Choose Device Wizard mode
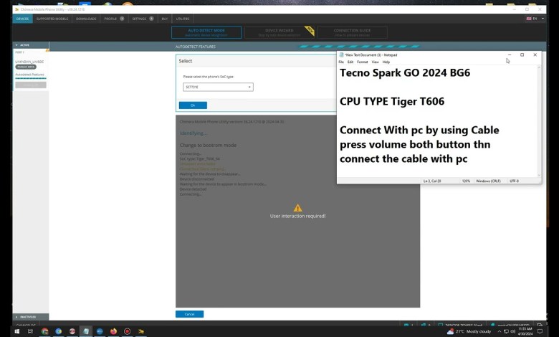Image resolution: width=559 pixels, height=337 pixels. [279, 32]
